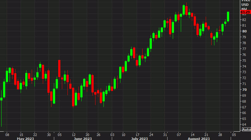Select the red 83.29 last price tag
This screenshot has width=251, height=140.
(245, 12)
